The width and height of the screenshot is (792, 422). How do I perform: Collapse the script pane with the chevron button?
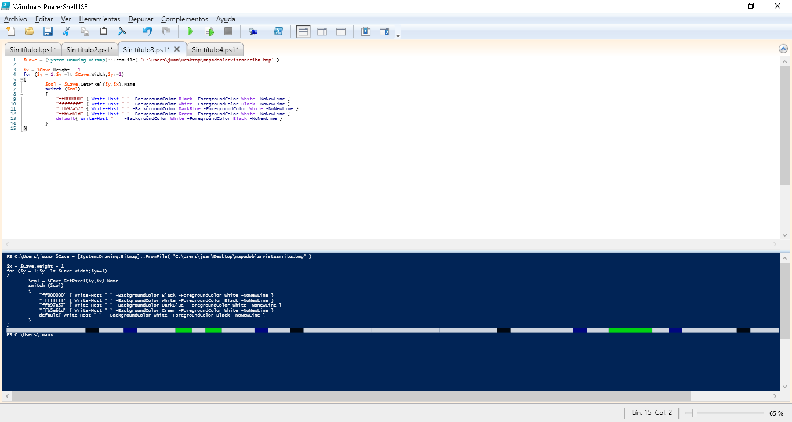click(x=784, y=49)
